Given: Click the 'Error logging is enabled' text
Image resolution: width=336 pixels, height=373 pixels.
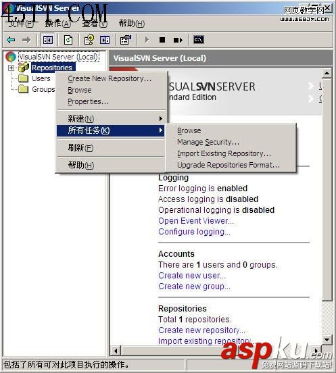Looking at the screenshot, I should tap(203, 189).
